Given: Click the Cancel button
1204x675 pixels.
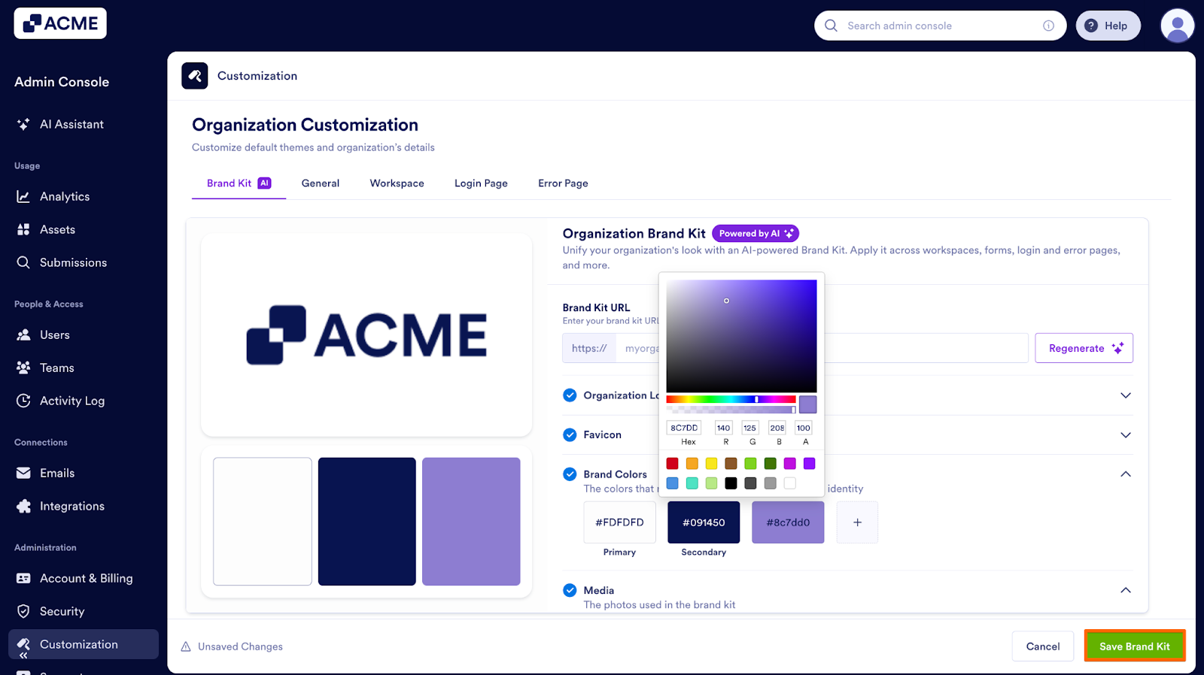Looking at the screenshot, I should point(1043,646).
